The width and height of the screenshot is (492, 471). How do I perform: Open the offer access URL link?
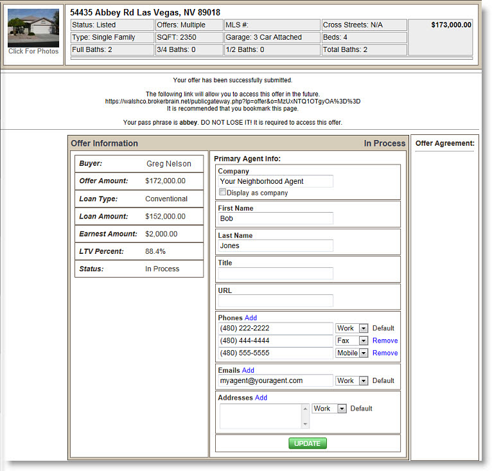233,102
